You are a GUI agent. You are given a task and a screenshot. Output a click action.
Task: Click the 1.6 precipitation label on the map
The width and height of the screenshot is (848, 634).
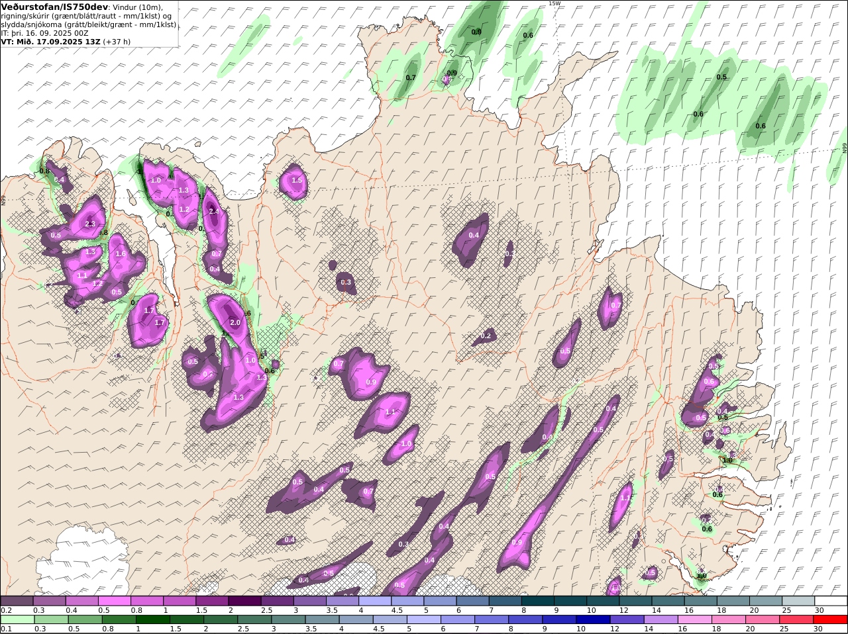[121, 254]
